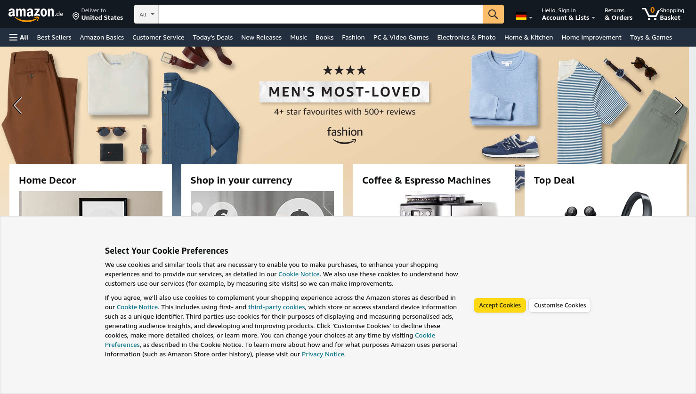Click the delivery location pin icon
The image size is (696, 394).
click(x=76, y=16)
